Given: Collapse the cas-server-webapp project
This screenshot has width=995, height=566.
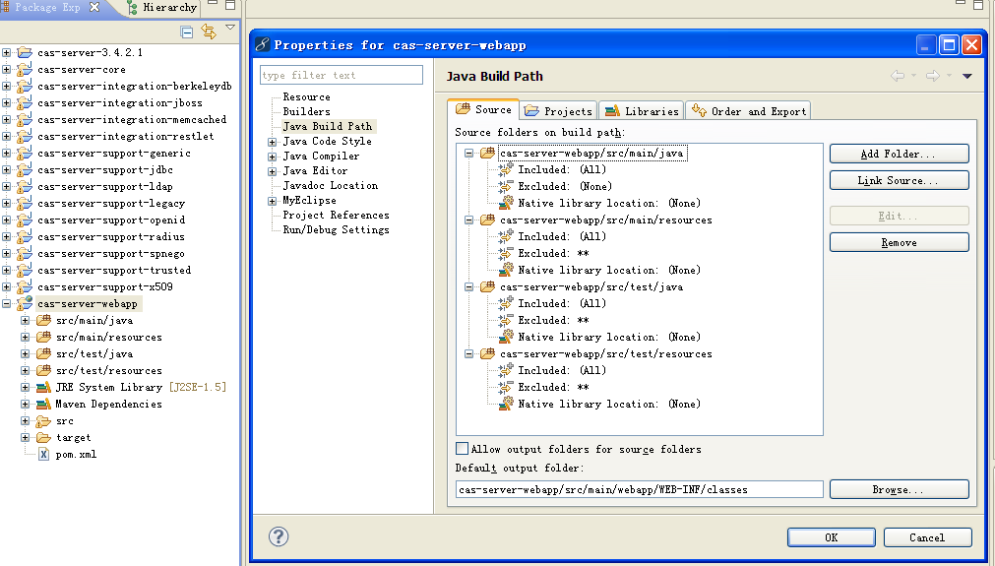Looking at the screenshot, I should 6,303.
